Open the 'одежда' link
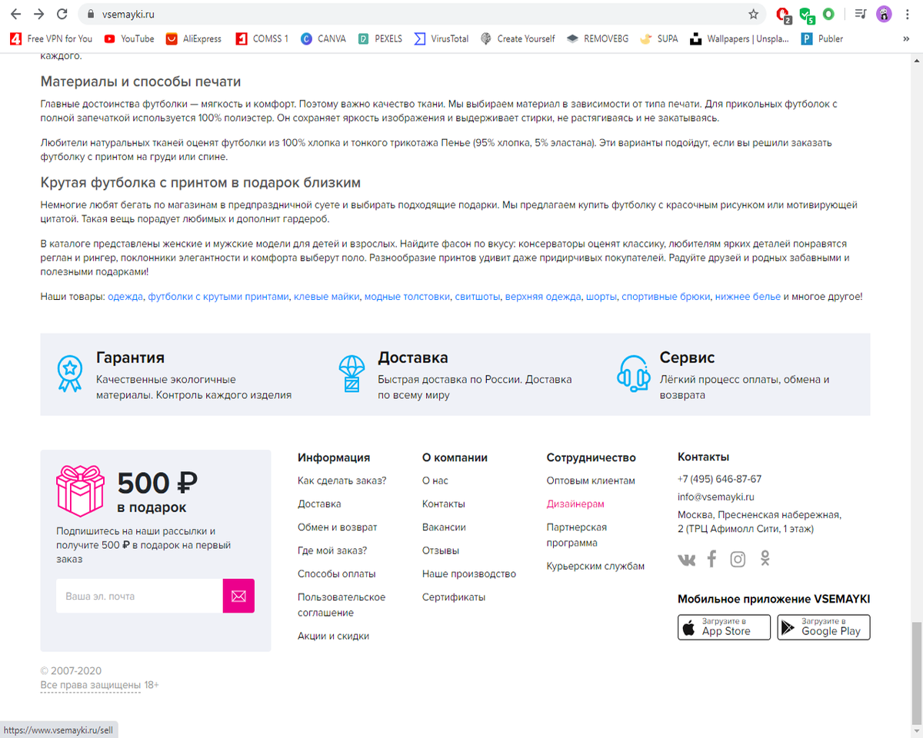The width and height of the screenshot is (923, 738). click(125, 296)
